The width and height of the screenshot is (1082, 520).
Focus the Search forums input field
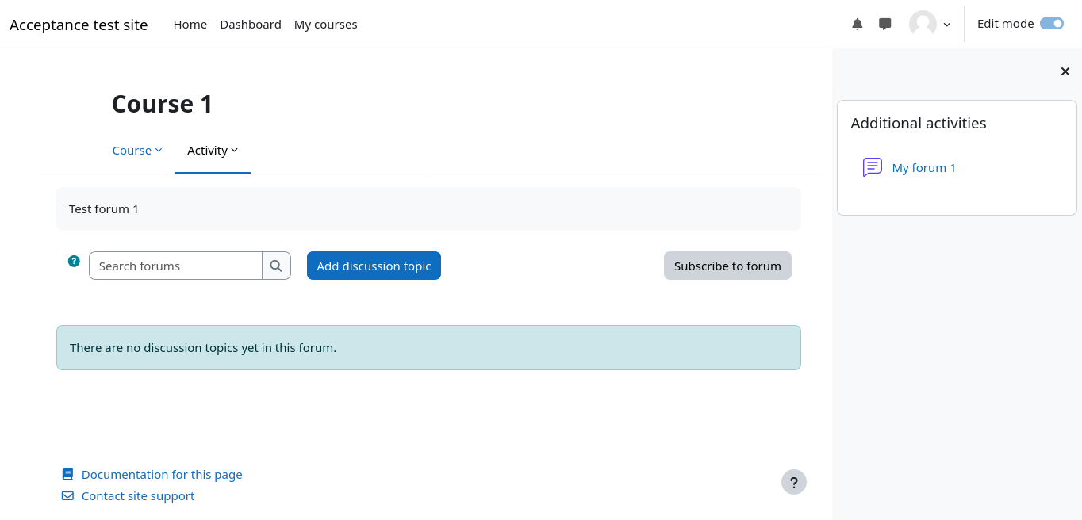click(175, 266)
